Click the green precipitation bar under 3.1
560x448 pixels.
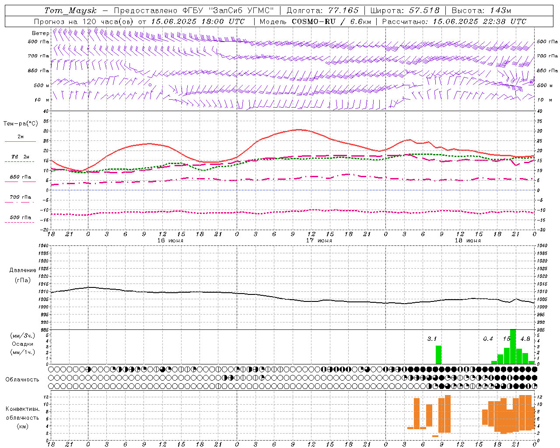[438, 355]
